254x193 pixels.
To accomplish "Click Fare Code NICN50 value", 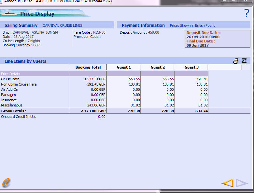I will pyautogui.click(x=99, y=32).
